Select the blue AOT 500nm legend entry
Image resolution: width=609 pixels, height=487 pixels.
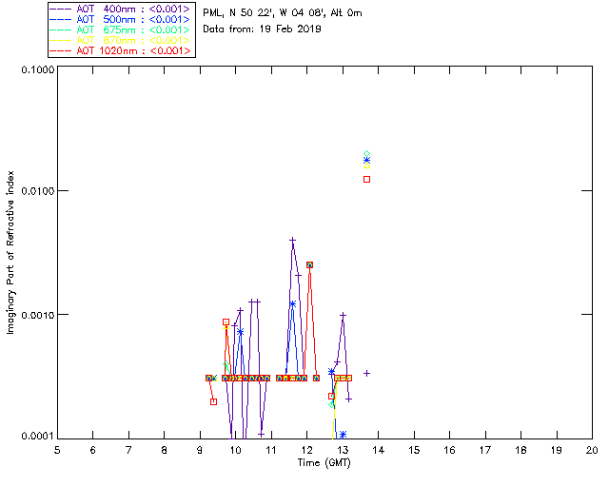click(121, 20)
